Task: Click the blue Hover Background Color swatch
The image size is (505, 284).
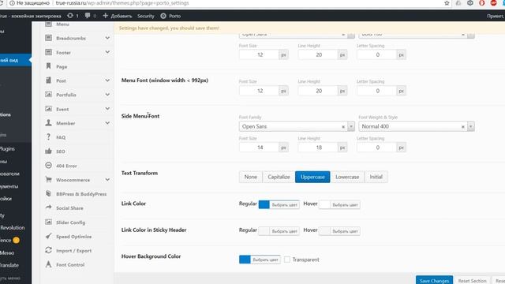Action: click(245, 260)
